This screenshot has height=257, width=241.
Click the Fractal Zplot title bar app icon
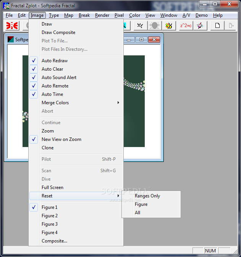point(6,6)
